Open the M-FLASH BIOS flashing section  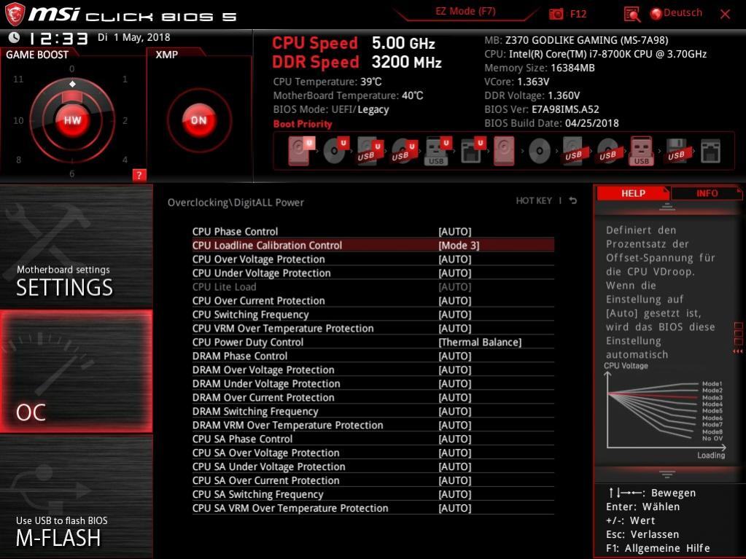coord(76,497)
